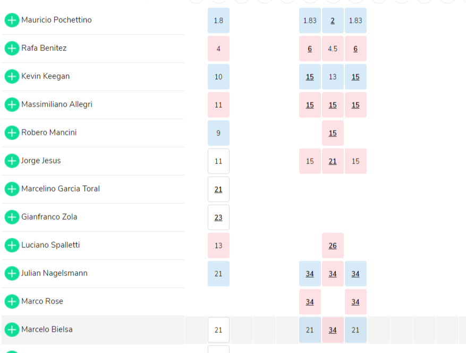Click green plus icon beside Mauricio Pochettino
This screenshot has height=353, width=466.
point(12,20)
